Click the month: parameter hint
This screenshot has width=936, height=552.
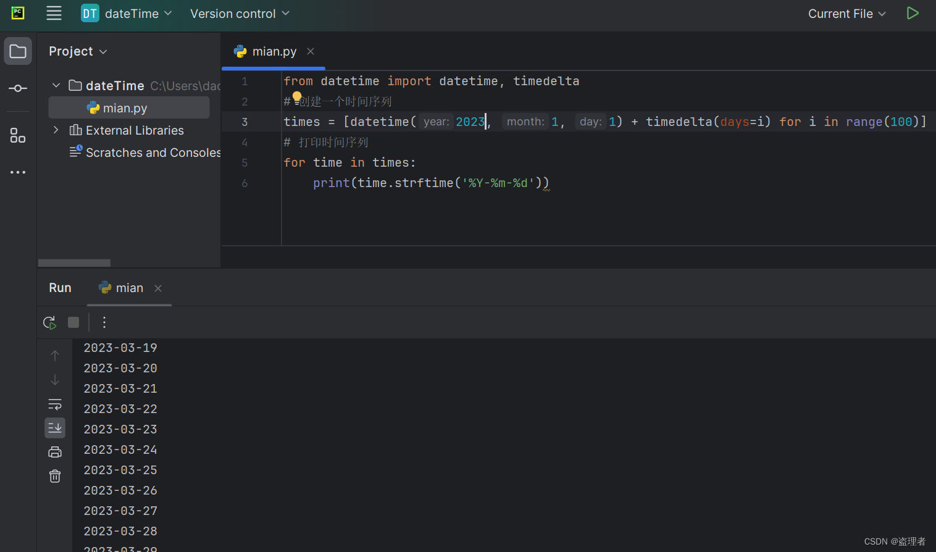pyautogui.click(x=525, y=122)
